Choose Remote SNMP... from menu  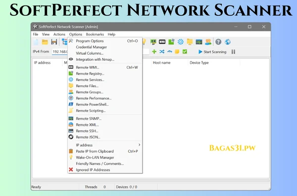coord(105,118)
